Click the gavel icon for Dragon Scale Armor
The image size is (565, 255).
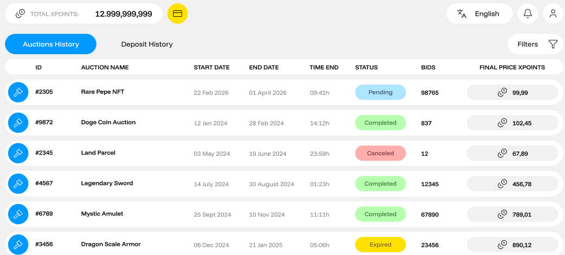pos(18,245)
